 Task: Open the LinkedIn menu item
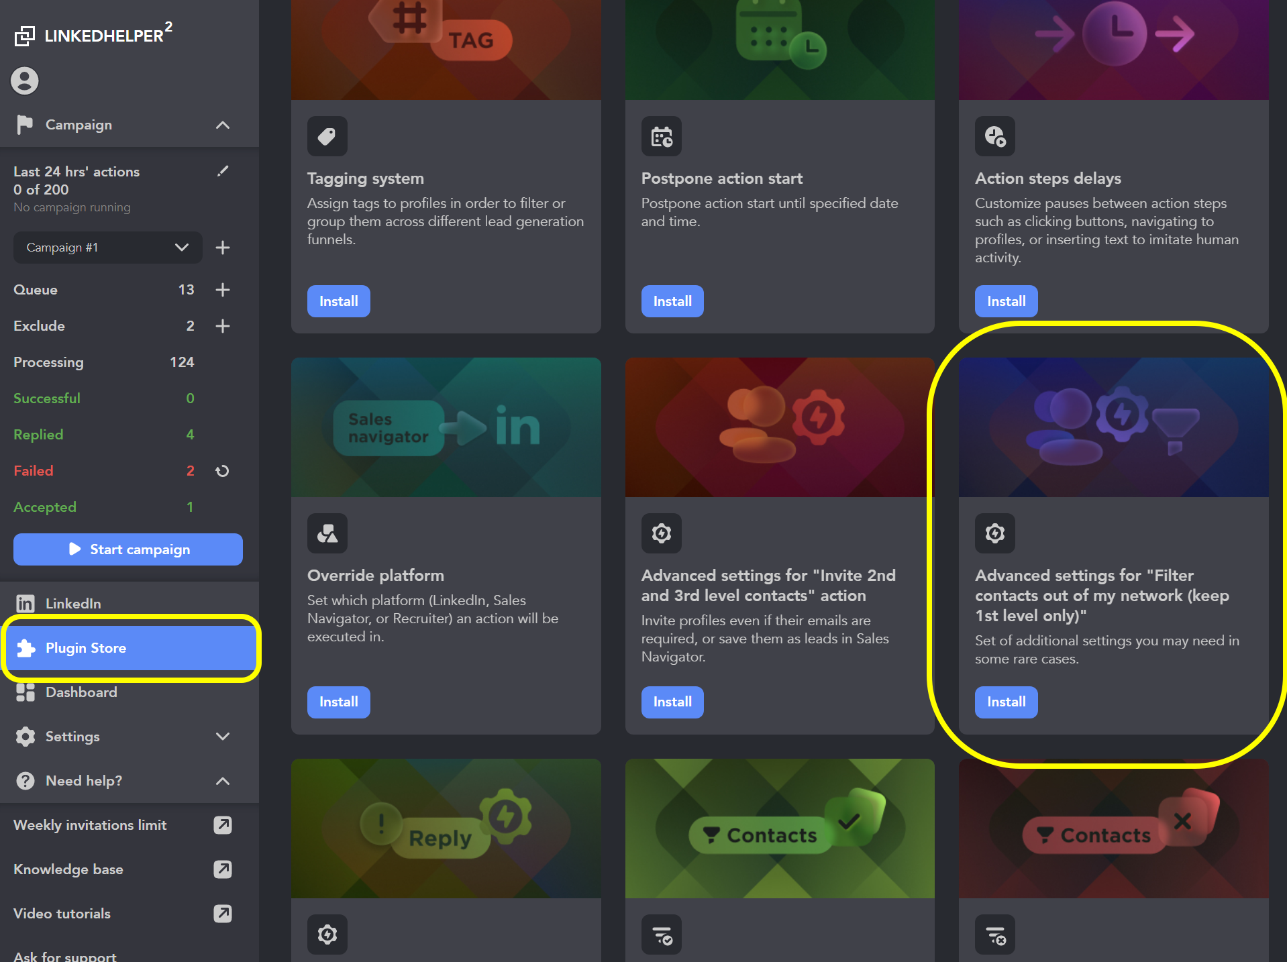[x=130, y=604]
